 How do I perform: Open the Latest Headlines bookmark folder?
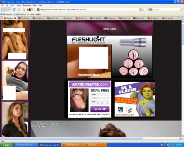pyautogui.click(x=34, y=14)
